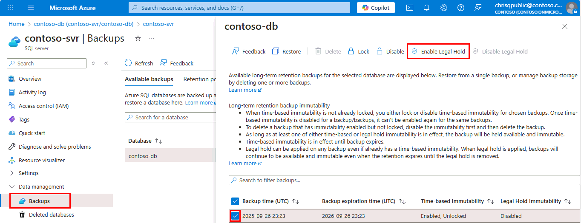
Task: Collapse the sidebar with double chevron
Action: tap(106, 63)
